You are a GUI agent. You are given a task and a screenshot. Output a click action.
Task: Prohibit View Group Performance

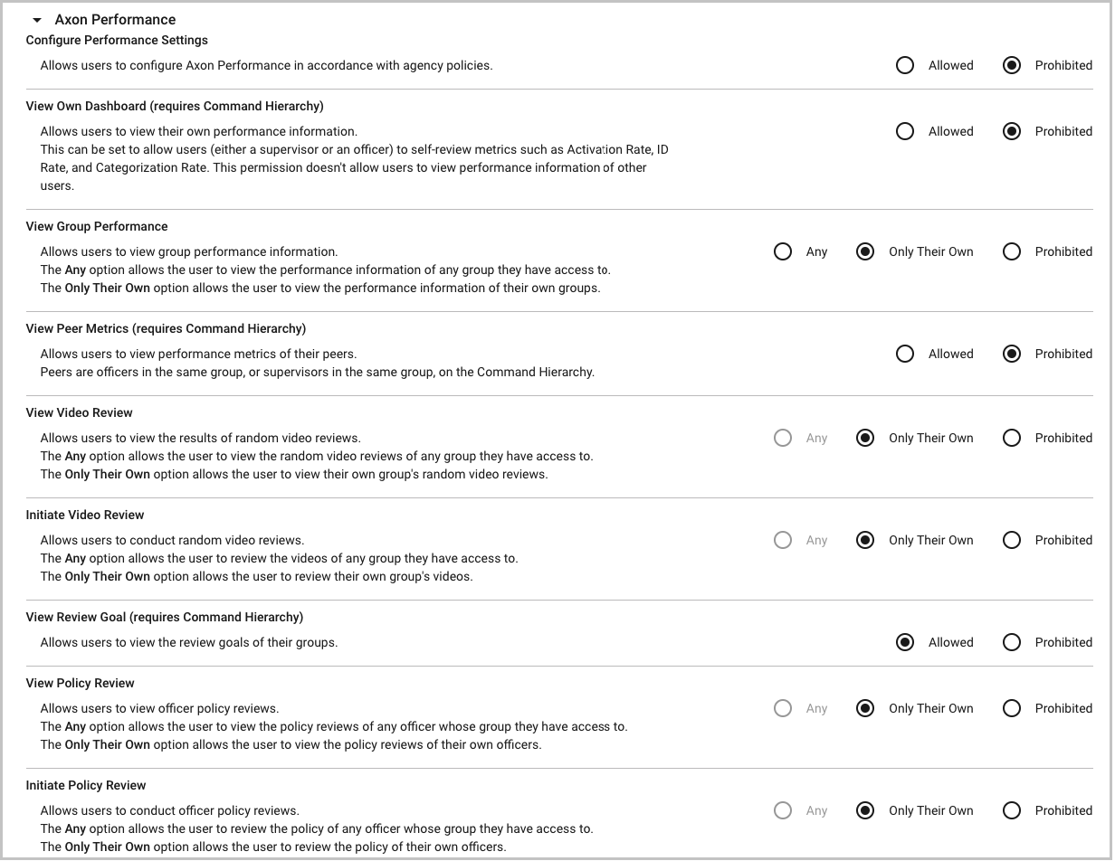coord(1012,251)
